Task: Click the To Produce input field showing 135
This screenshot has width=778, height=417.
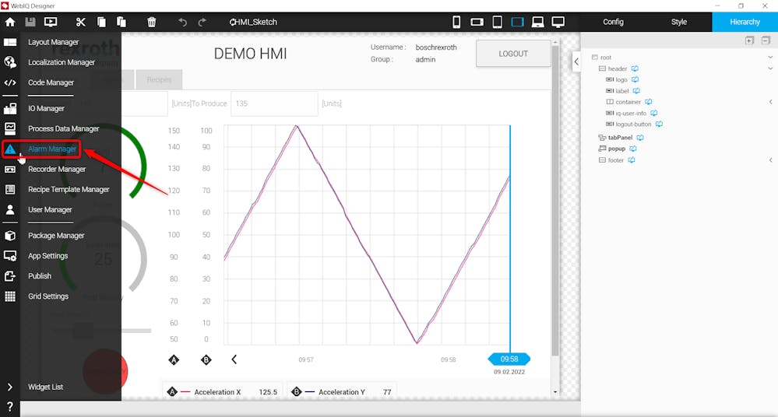Action: coord(274,103)
